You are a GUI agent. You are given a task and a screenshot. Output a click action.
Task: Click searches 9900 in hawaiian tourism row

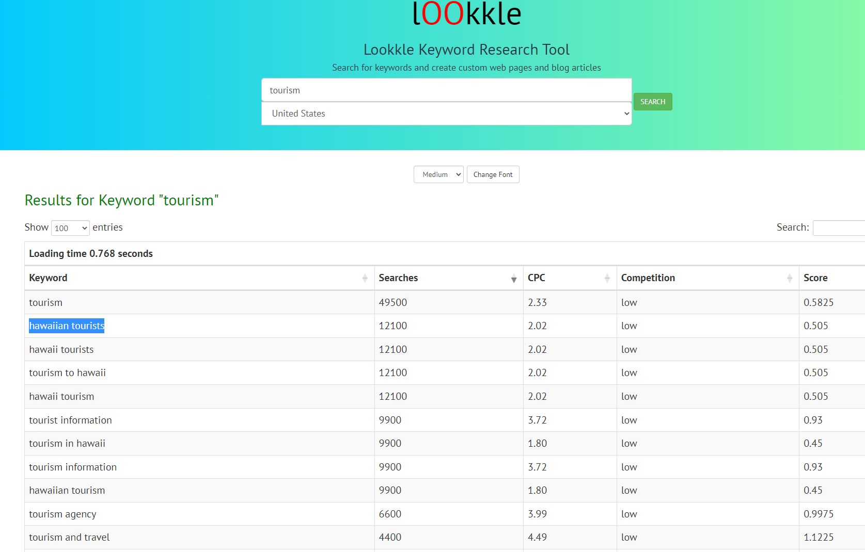(x=390, y=490)
